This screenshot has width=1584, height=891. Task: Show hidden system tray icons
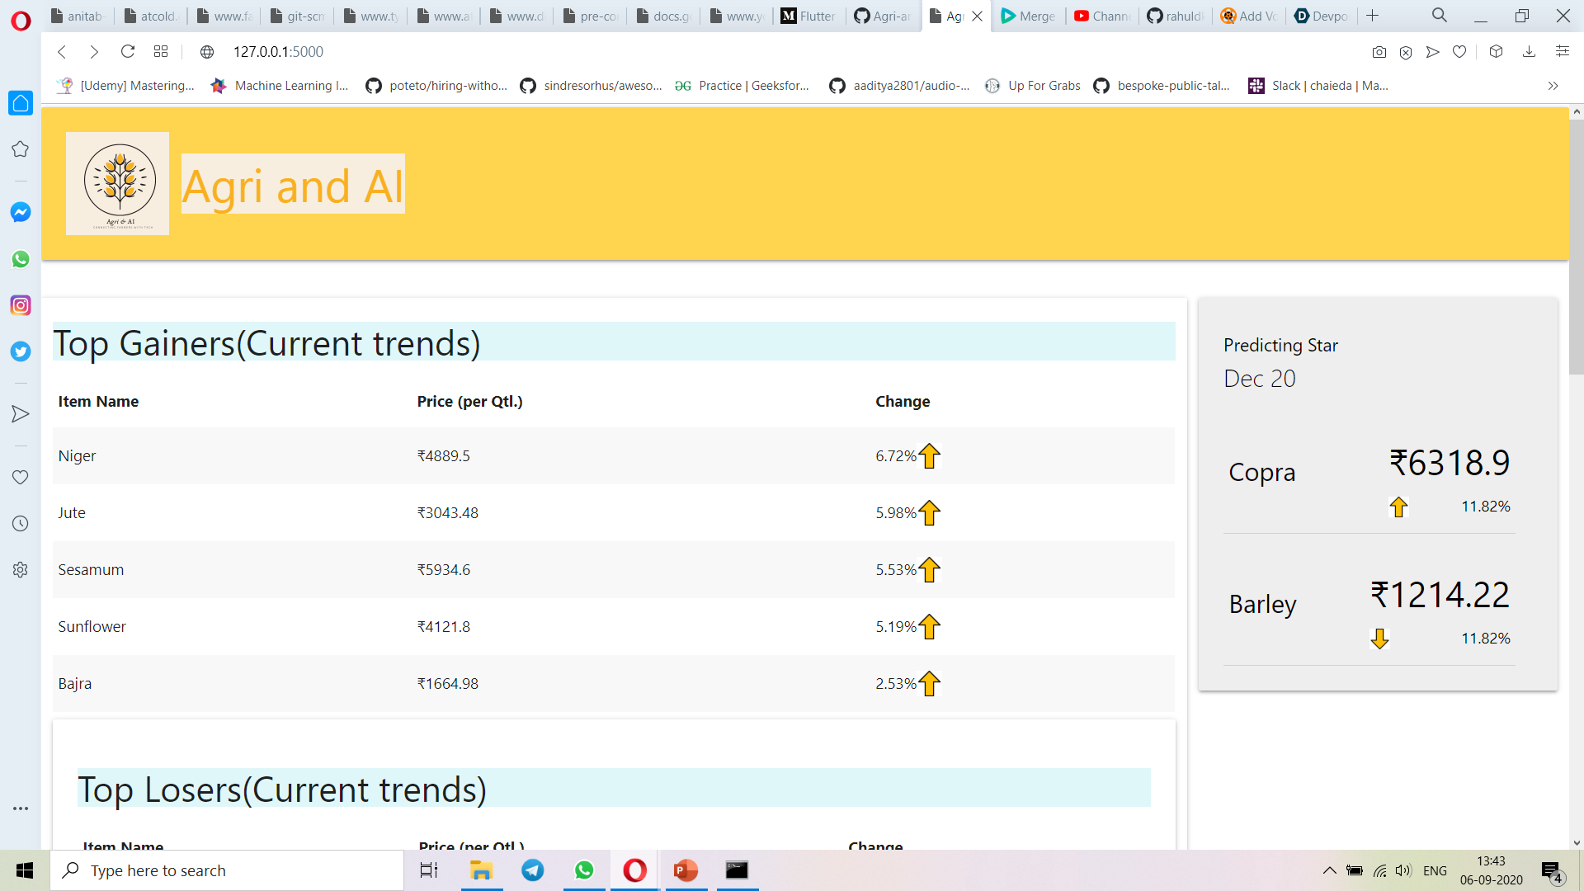point(1329,870)
